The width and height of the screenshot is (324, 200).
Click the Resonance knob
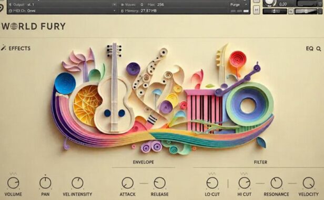coord(276,183)
